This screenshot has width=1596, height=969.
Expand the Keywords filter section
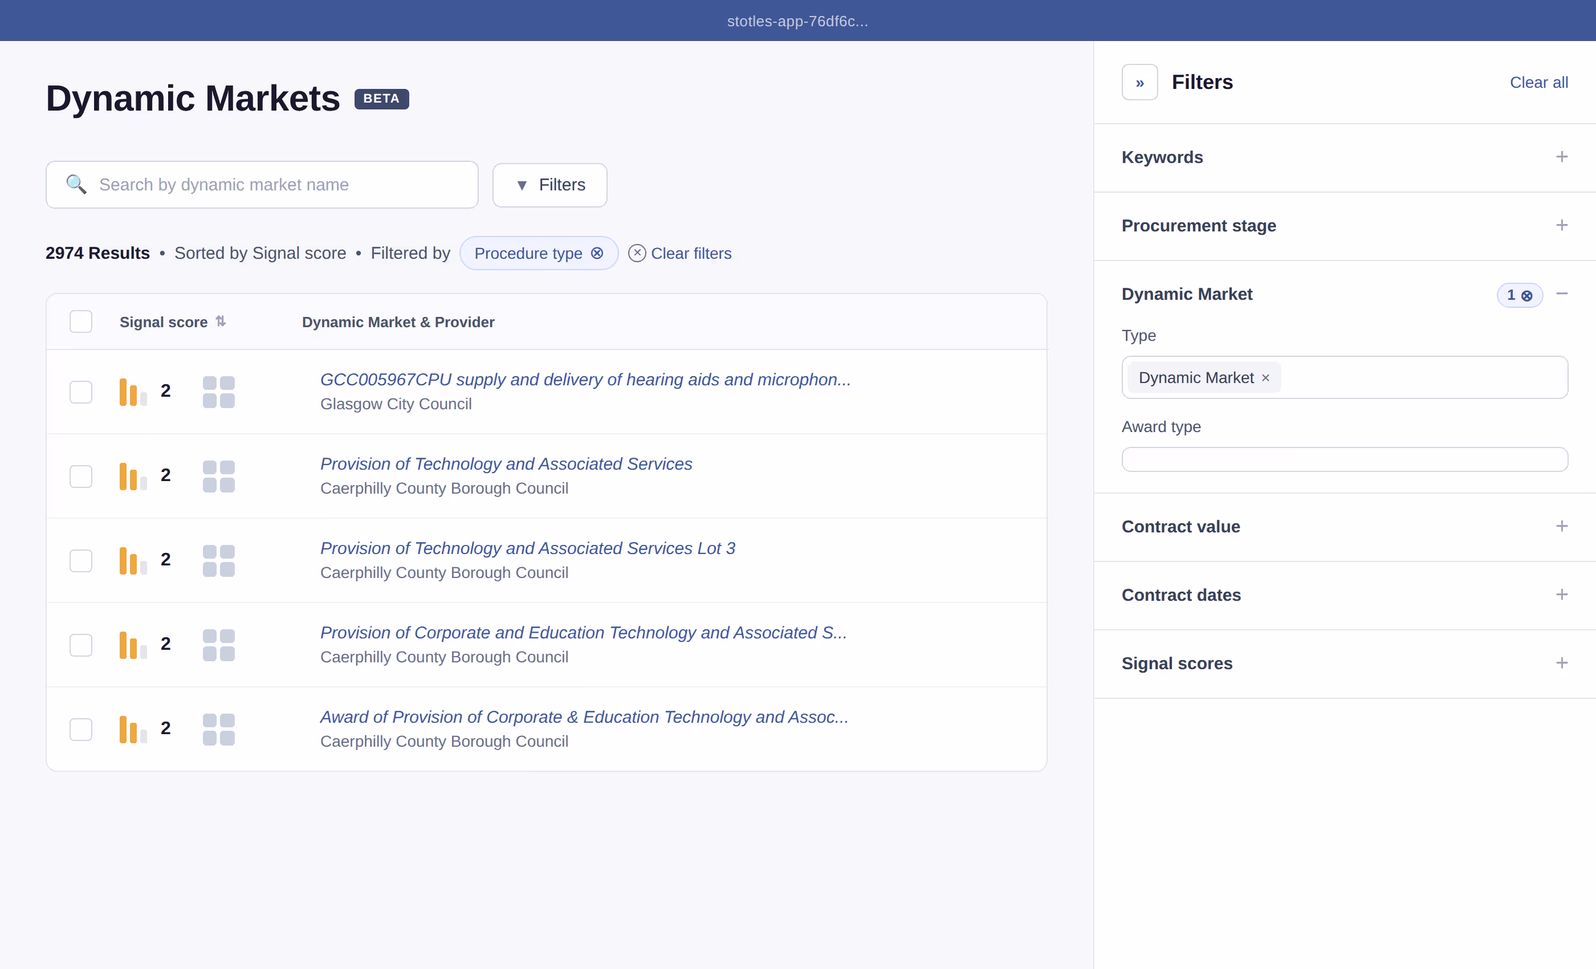tap(1561, 157)
